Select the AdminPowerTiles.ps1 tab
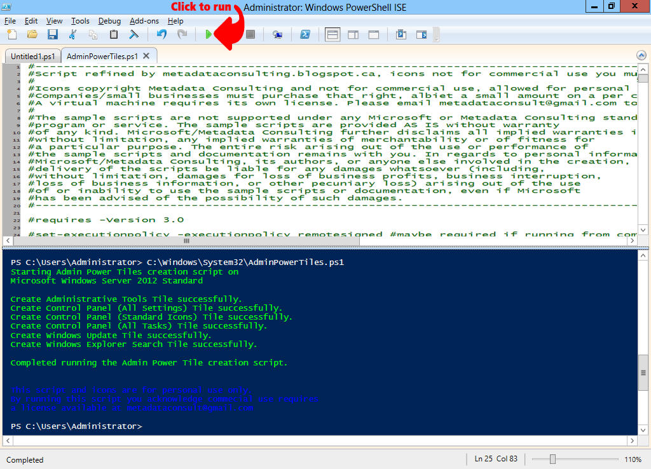This screenshot has width=651, height=469. point(102,57)
